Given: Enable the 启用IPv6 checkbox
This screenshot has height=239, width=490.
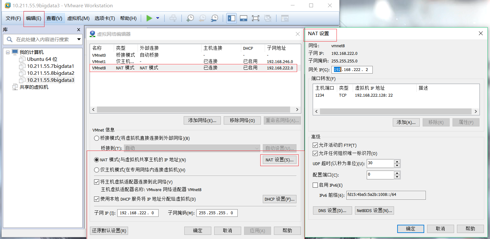Looking at the screenshot, I should 315,185.
